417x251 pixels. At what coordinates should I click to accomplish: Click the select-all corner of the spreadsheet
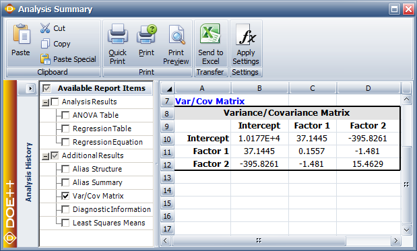coord(167,88)
